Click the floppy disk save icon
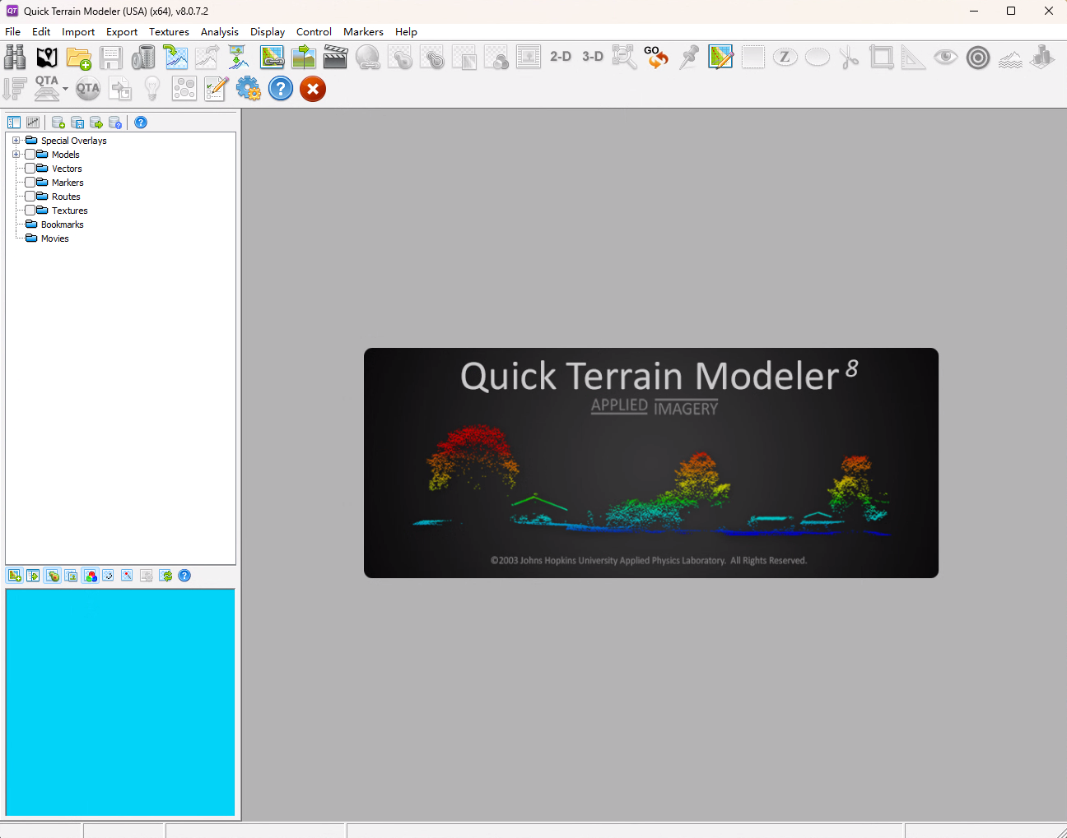 (x=111, y=57)
